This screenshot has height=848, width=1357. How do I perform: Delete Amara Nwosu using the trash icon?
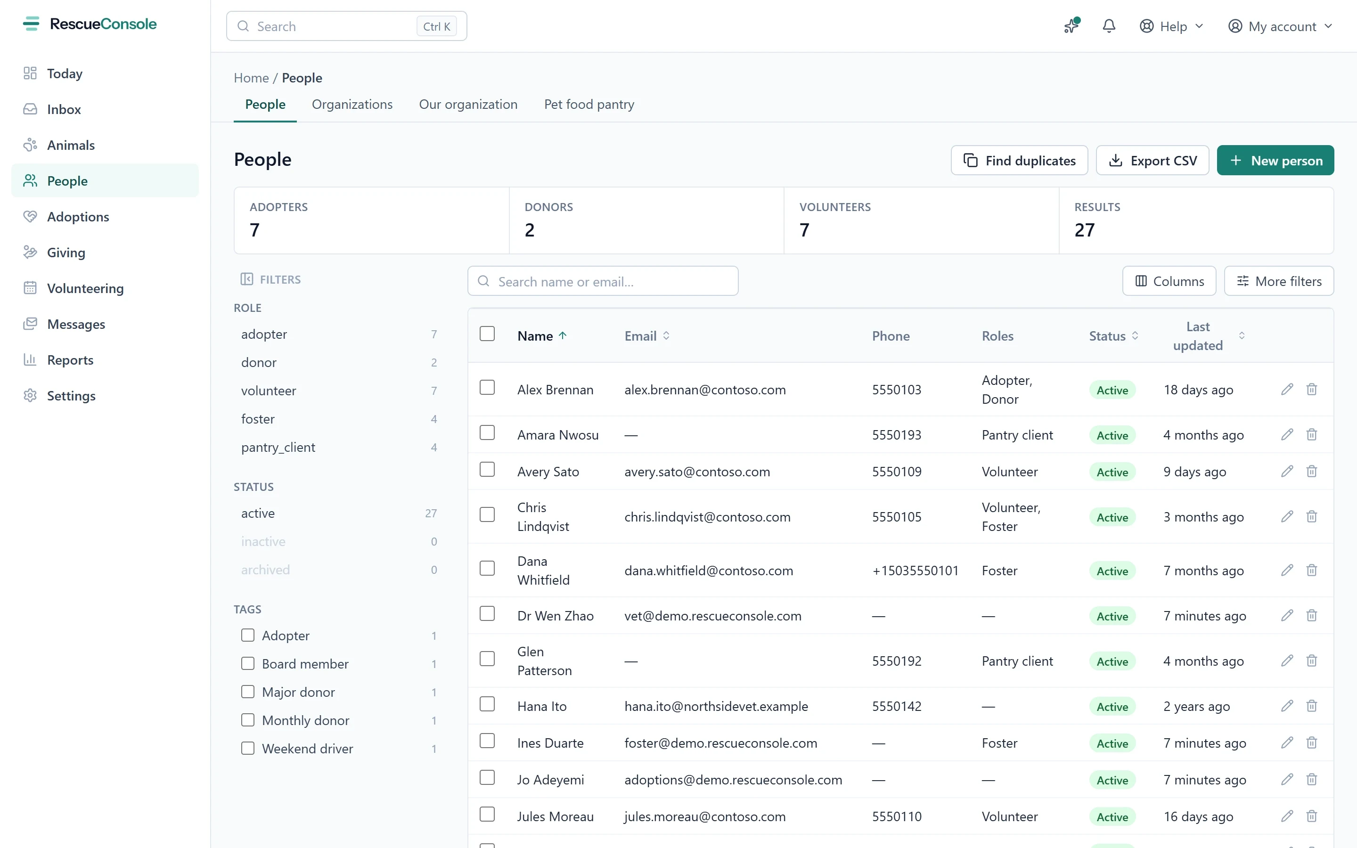pos(1312,435)
